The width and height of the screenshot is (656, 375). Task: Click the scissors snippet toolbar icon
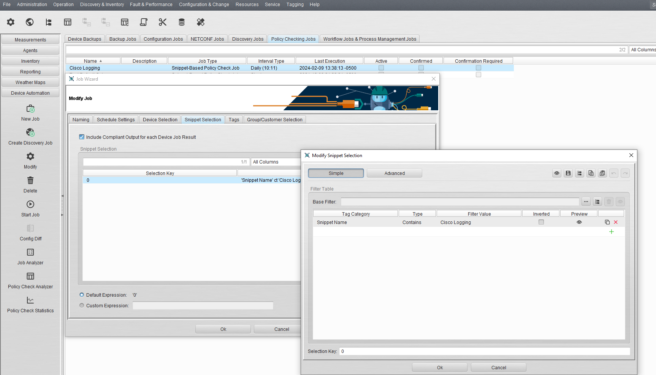coord(163,22)
